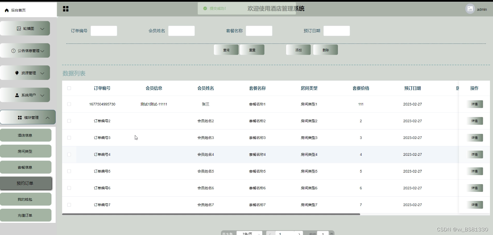
Task: Click the cell 房间类型7
Action: point(309,205)
